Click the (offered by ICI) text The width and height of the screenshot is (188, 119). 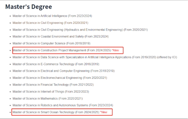pyautogui.click(x=167, y=57)
